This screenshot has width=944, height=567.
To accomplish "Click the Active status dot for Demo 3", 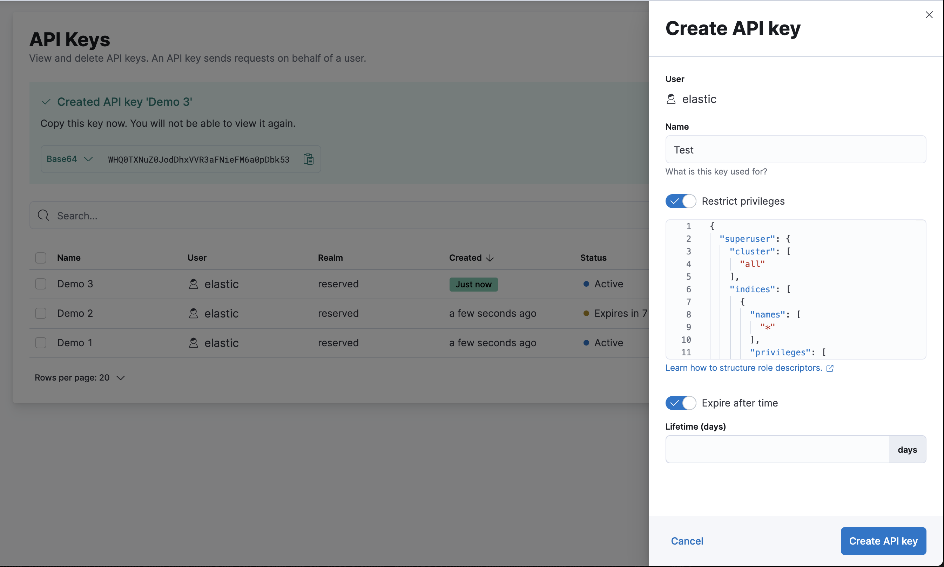I will click(x=587, y=283).
